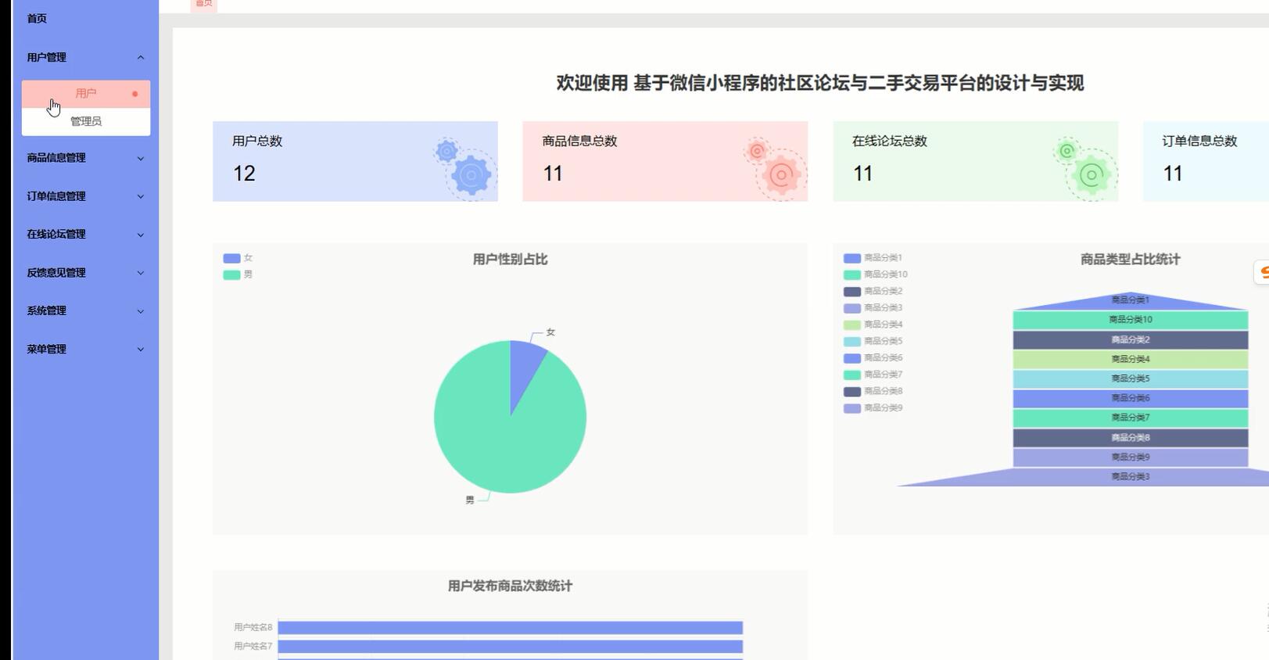Click the 用户性别占比 chart title
1269x660 pixels.
click(510, 260)
